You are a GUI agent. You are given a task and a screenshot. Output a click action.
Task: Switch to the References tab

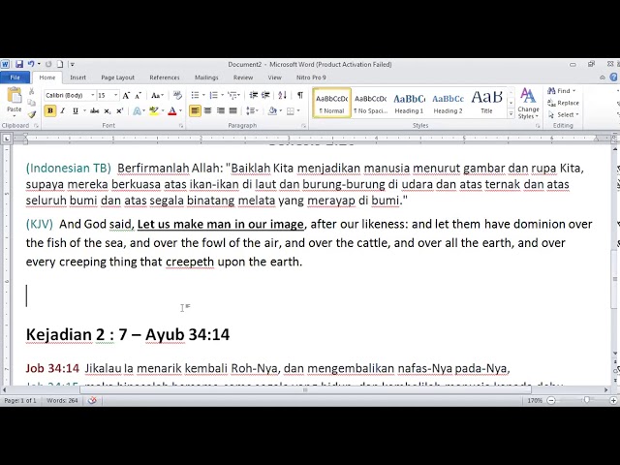tap(165, 77)
